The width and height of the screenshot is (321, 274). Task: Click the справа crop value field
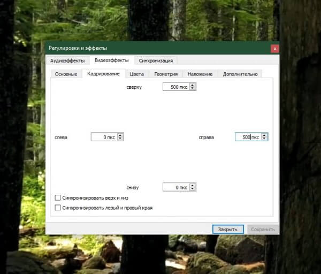[248, 137]
